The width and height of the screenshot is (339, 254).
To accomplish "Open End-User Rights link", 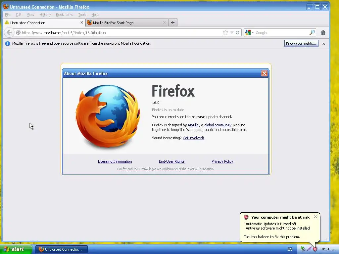I will (x=172, y=161).
